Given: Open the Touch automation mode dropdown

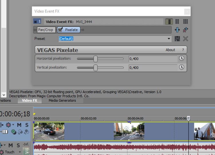Looking at the screenshot, I should [x=20, y=152].
